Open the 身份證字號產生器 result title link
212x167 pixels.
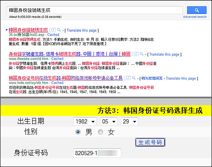tap(70, 54)
